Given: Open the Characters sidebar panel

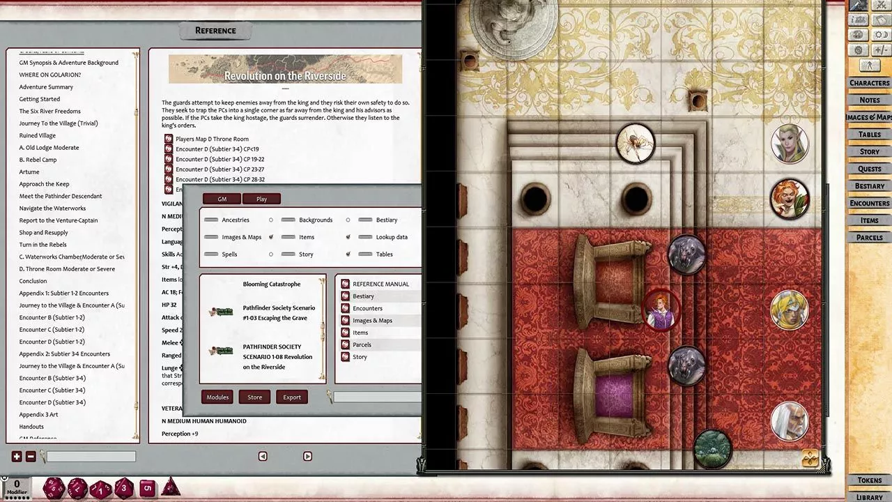Looking at the screenshot, I should click(869, 83).
